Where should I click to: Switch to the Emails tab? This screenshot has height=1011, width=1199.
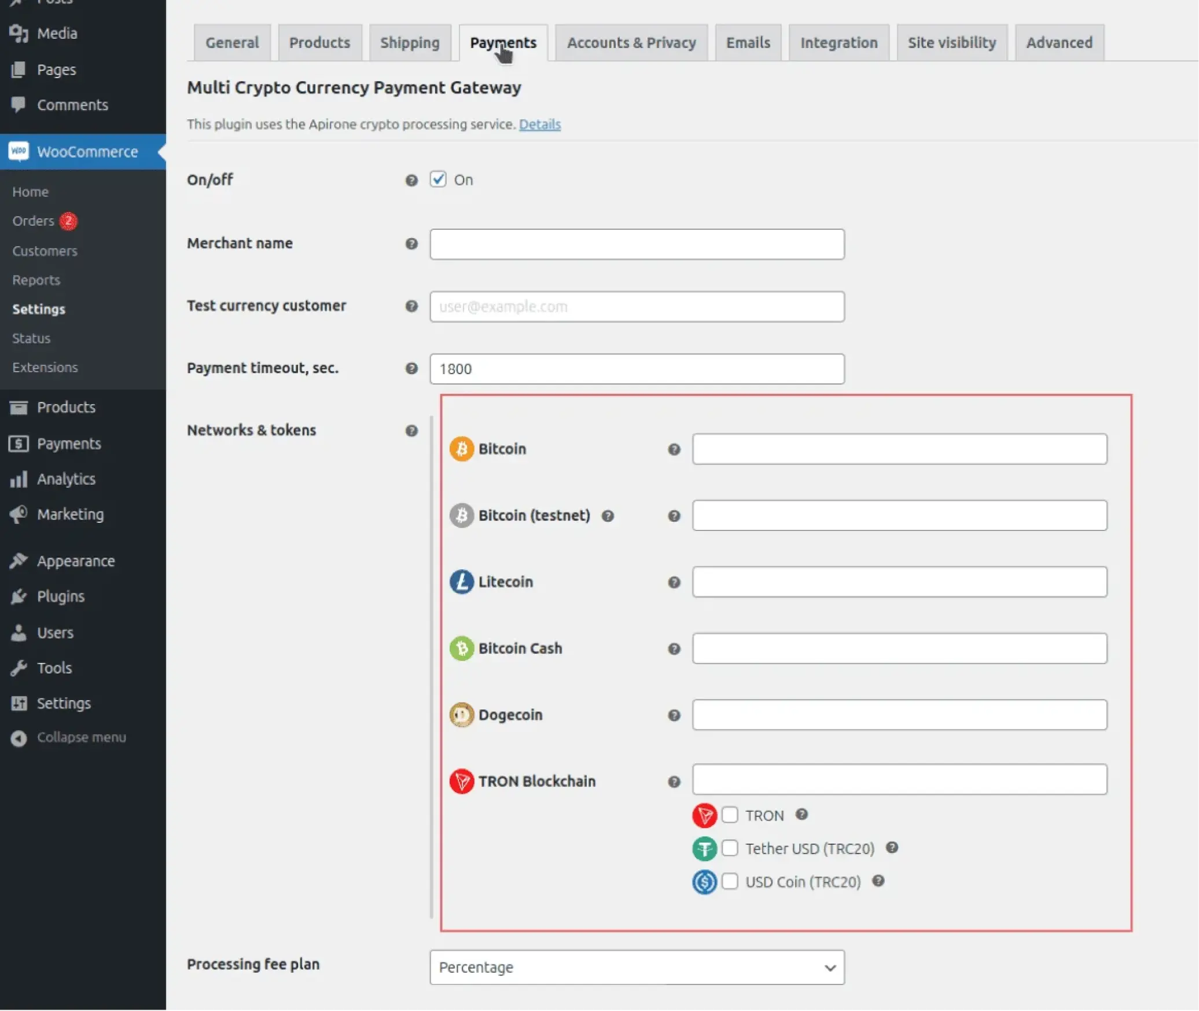[748, 43]
